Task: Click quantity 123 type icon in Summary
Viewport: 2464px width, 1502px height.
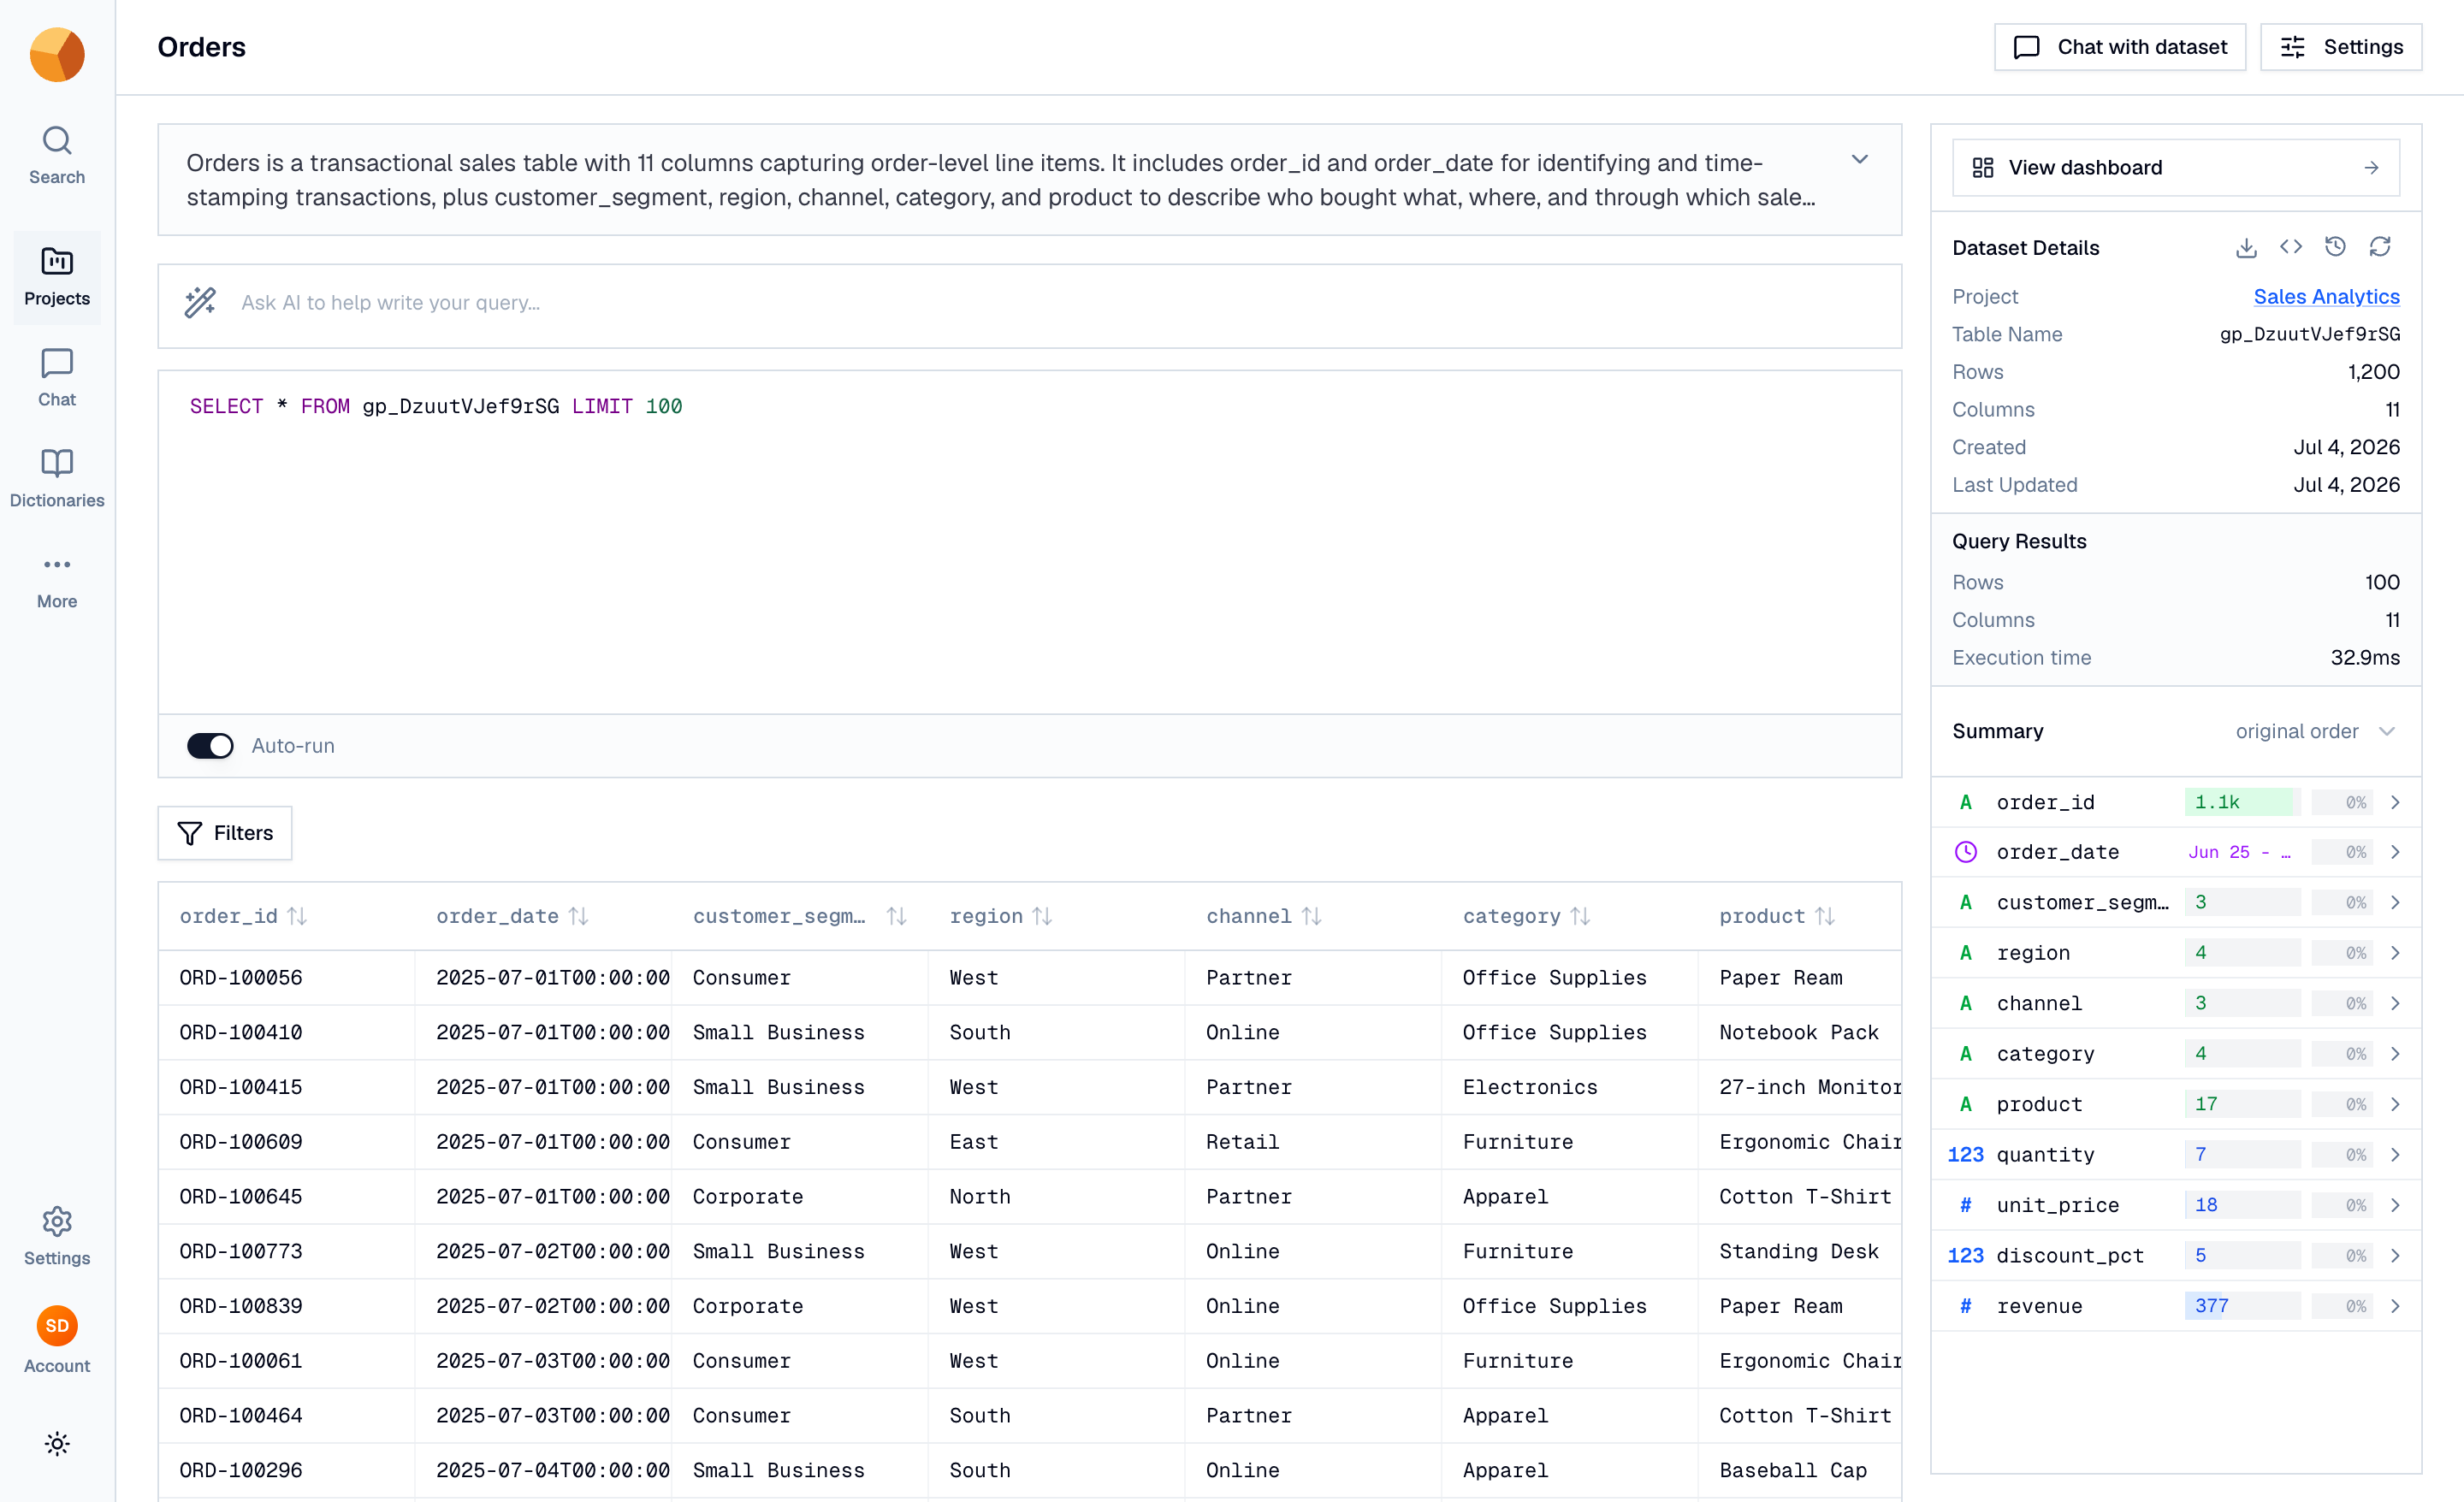Action: pyautogui.click(x=1966, y=1154)
